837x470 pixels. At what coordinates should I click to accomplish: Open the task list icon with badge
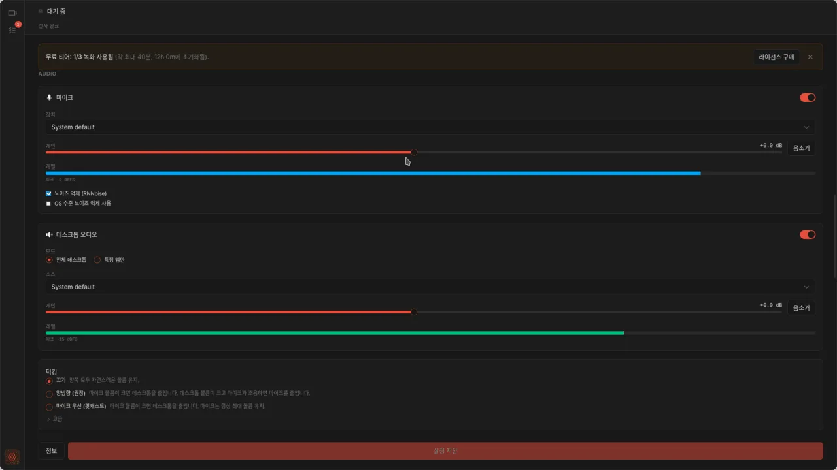(12, 30)
